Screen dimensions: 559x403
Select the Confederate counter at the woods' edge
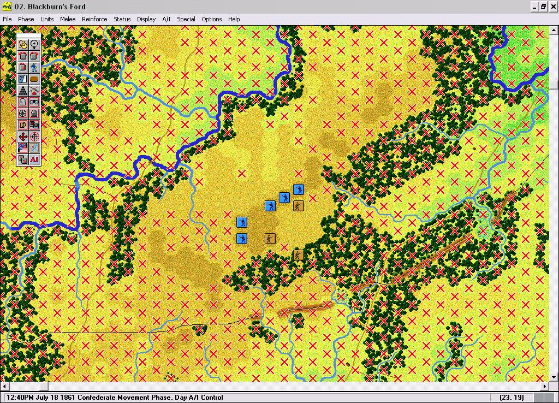[299, 255]
